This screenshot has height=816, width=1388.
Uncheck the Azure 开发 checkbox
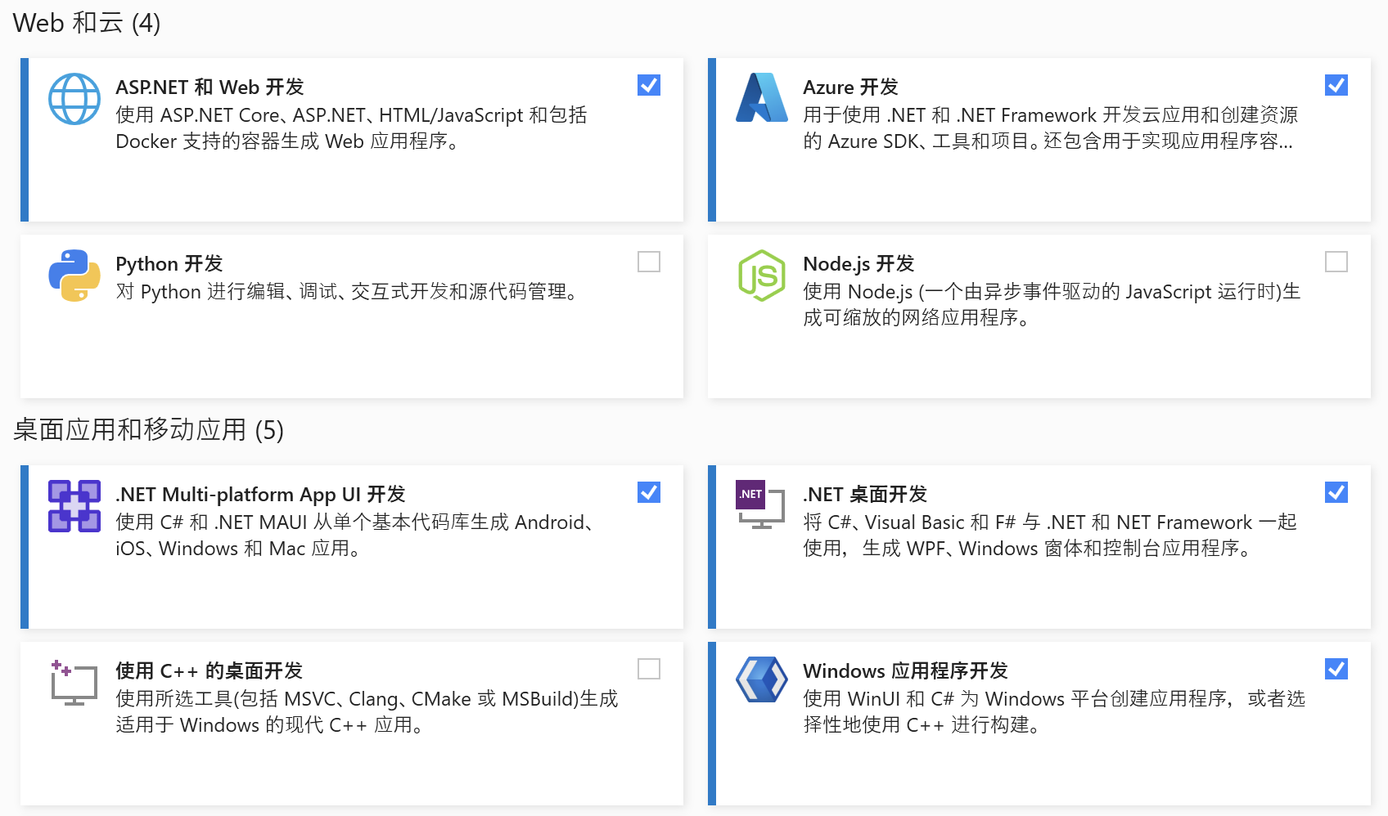[1336, 85]
